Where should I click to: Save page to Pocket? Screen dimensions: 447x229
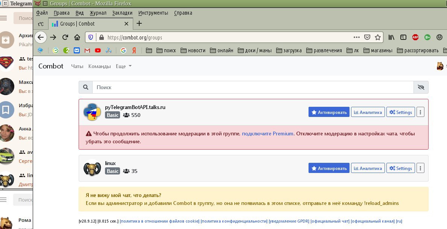(367, 37)
